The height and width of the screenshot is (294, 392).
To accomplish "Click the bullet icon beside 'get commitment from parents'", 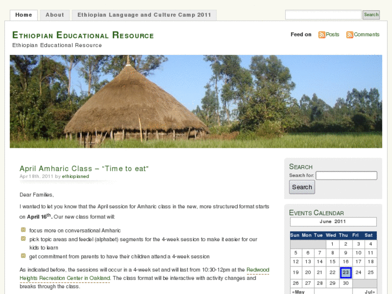I will point(23,256).
